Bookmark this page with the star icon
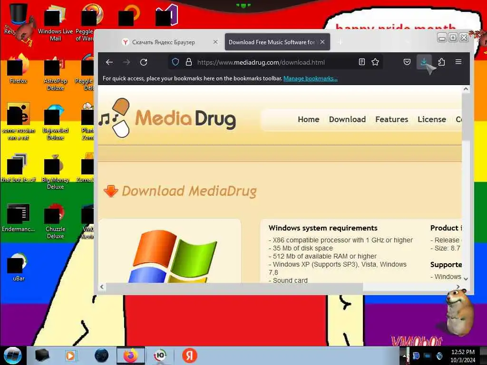487x365 pixels. 375,62
